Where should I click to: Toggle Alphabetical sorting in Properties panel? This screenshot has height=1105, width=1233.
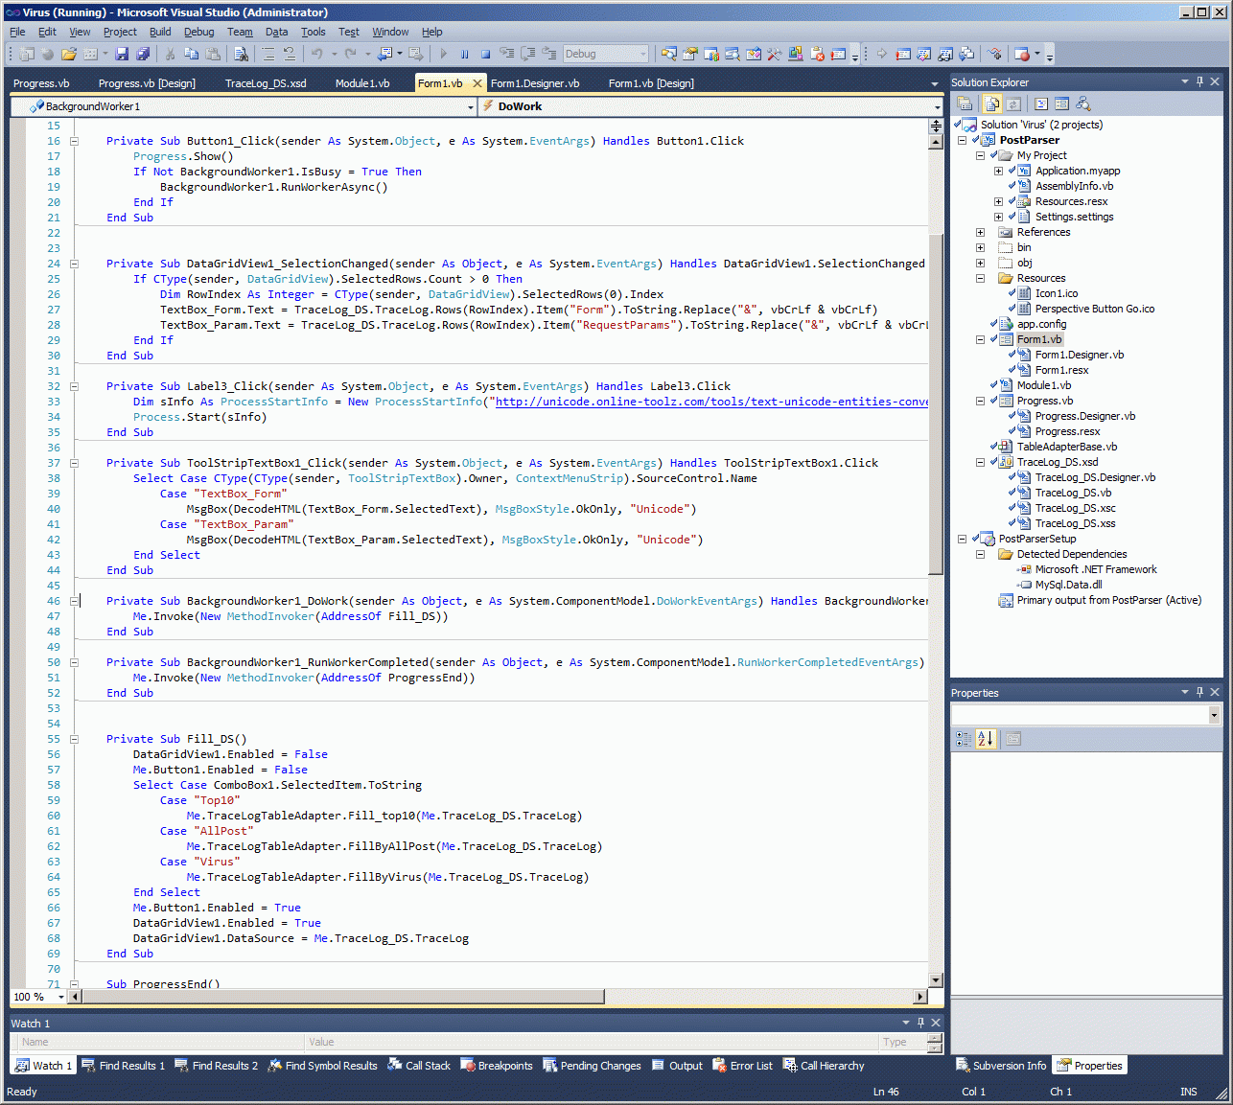pos(986,739)
